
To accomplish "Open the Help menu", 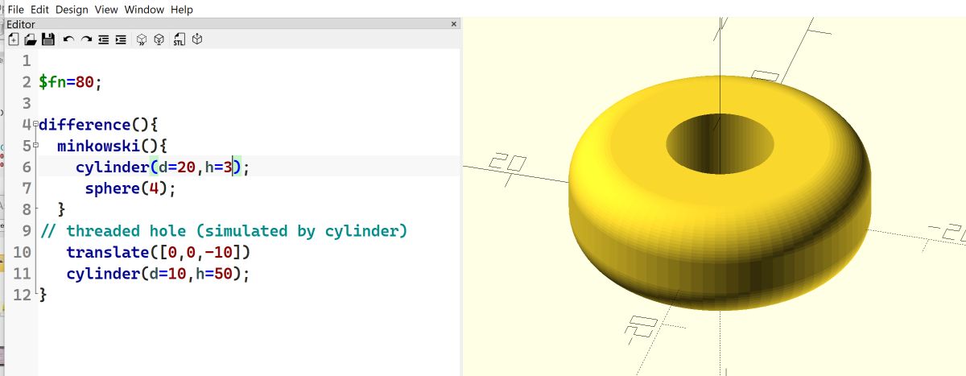I will [182, 10].
